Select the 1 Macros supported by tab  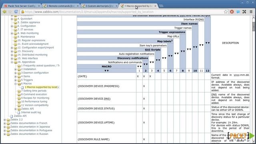138,6
